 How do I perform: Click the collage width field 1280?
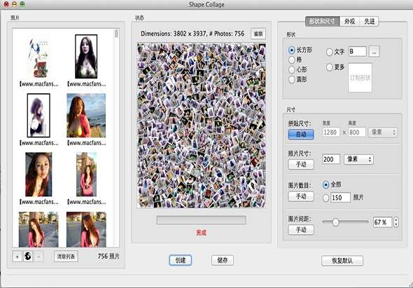pos(331,132)
